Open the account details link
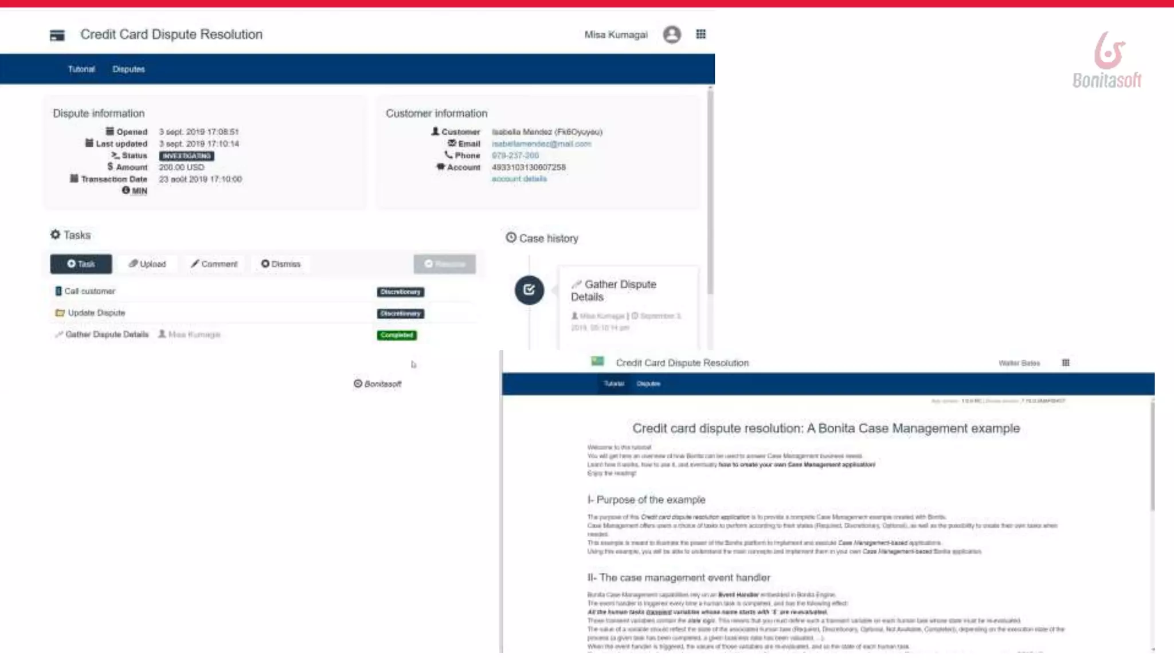 pos(519,179)
